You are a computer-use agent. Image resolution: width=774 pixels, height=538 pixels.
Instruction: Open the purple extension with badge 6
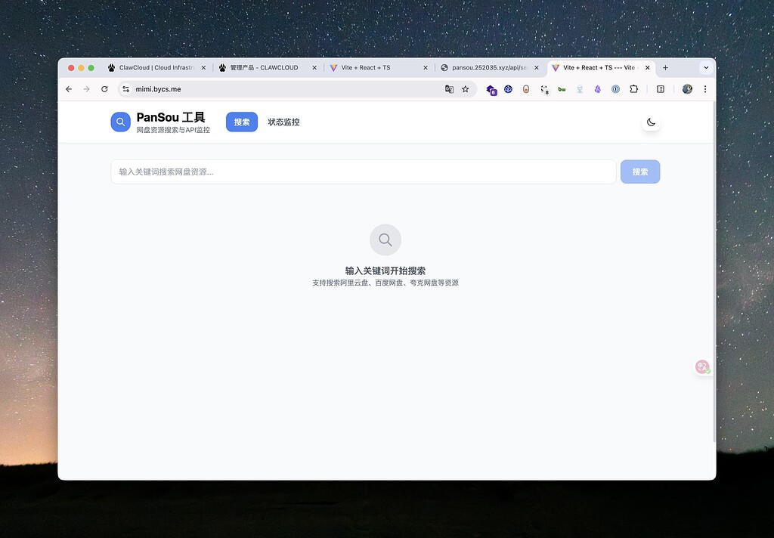point(491,89)
